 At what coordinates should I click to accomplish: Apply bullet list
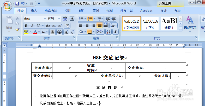(81, 19)
